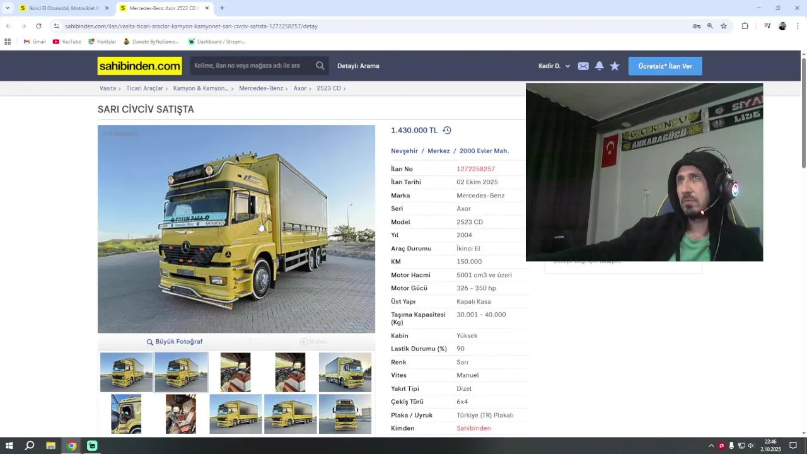Screen dimensions: 807x454
Task: Open the password key icon
Action: coord(697,26)
